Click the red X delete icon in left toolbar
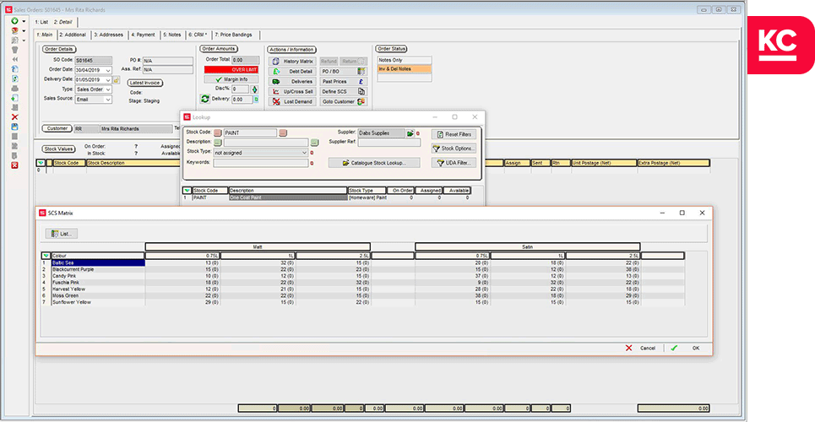 click(14, 117)
